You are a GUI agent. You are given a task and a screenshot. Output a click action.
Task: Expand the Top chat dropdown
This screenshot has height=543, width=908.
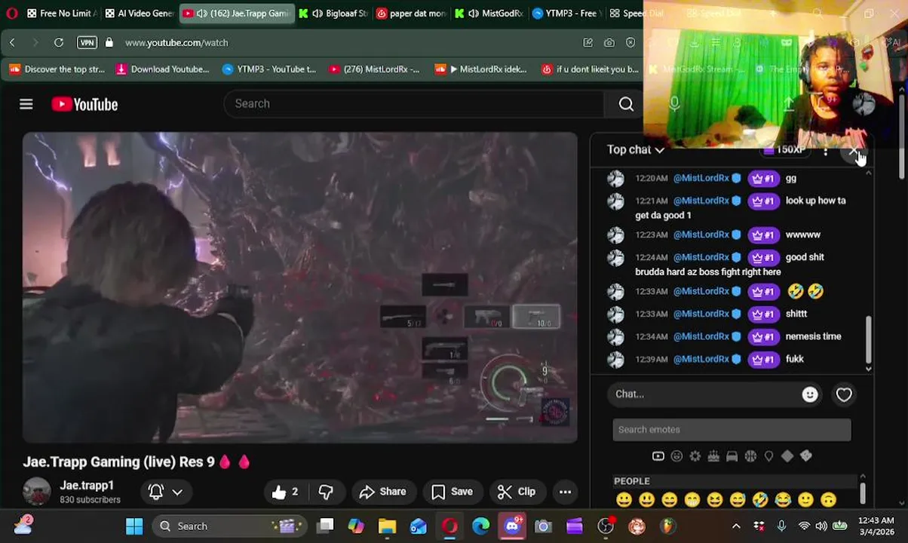click(x=636, y=149)
